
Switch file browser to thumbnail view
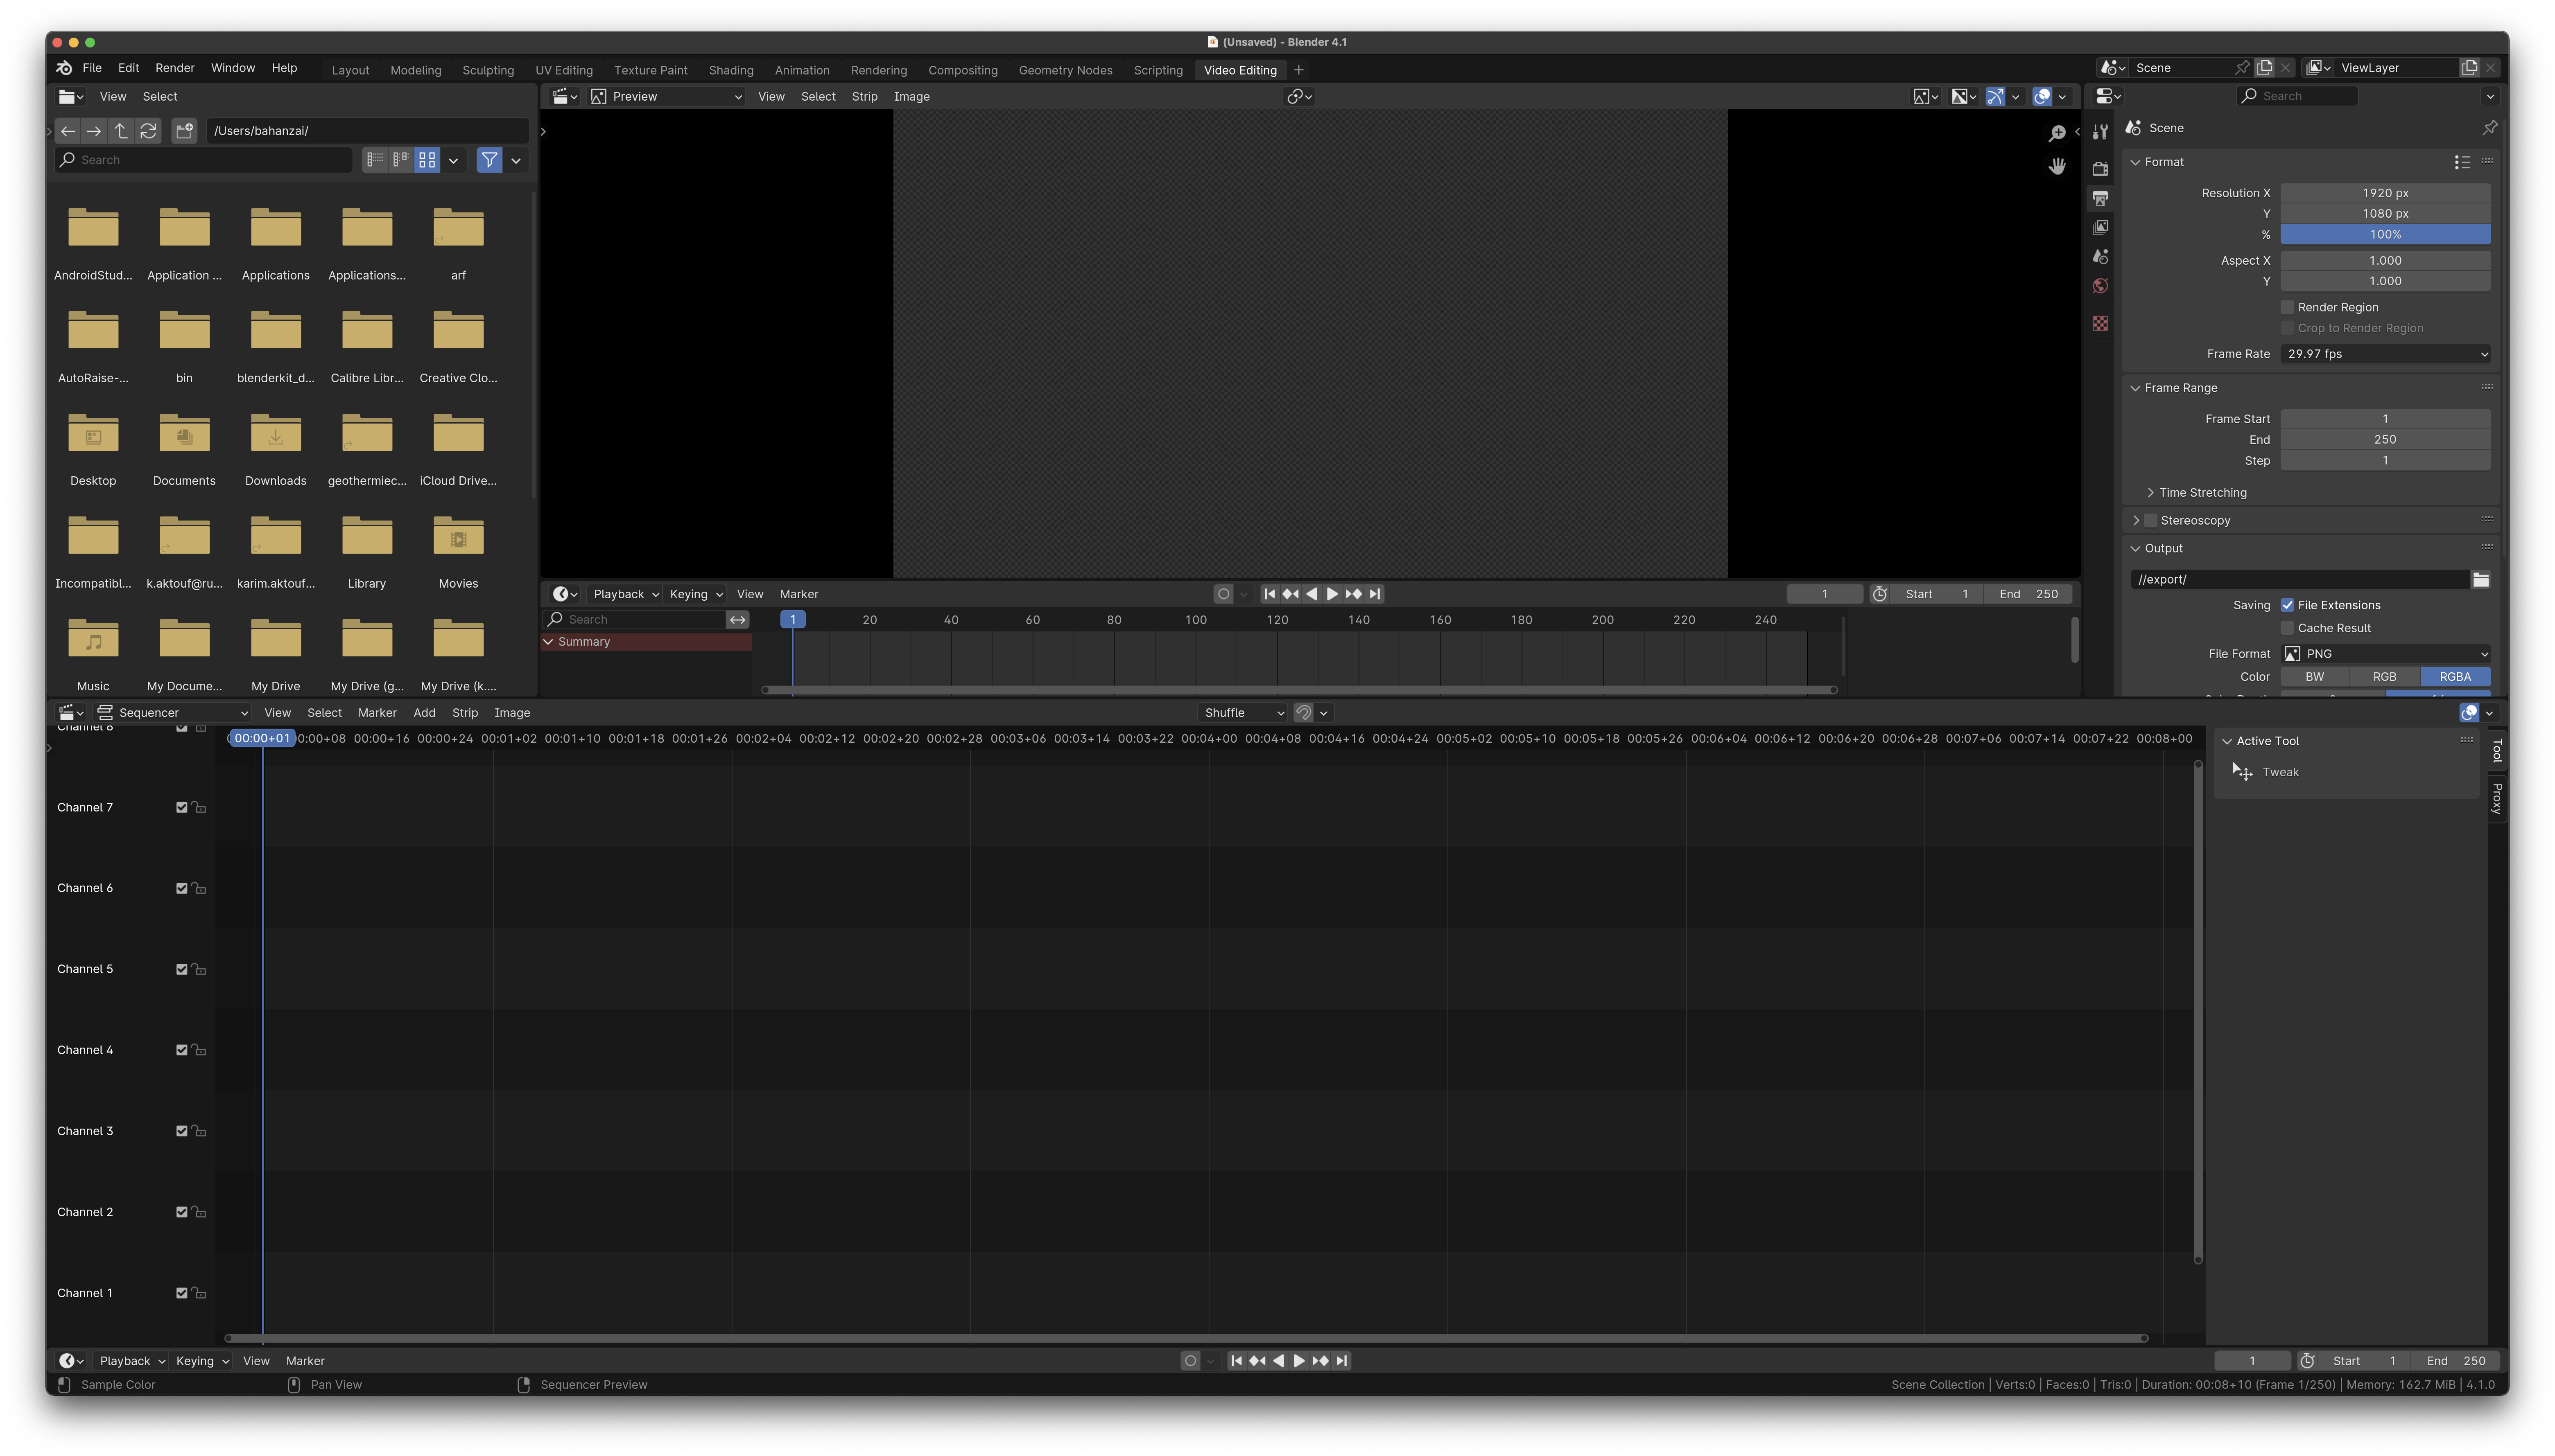pos(427,160)
